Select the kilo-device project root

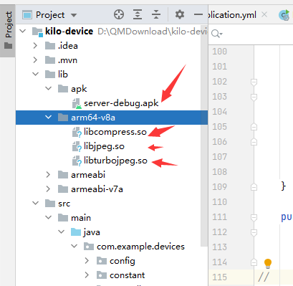tap(112, 32)
